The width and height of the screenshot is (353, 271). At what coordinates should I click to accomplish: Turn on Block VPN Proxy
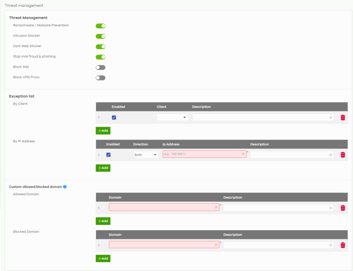[100, 78]
